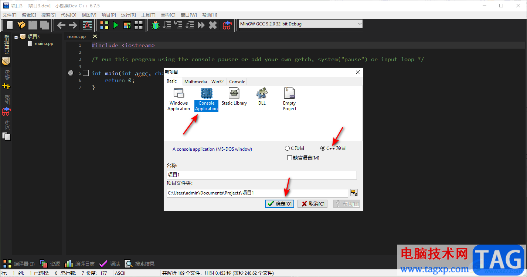Viewport: 527px width, 277px height.
Task: Click the Step into debug icon
Action: (x=178, y=25)
